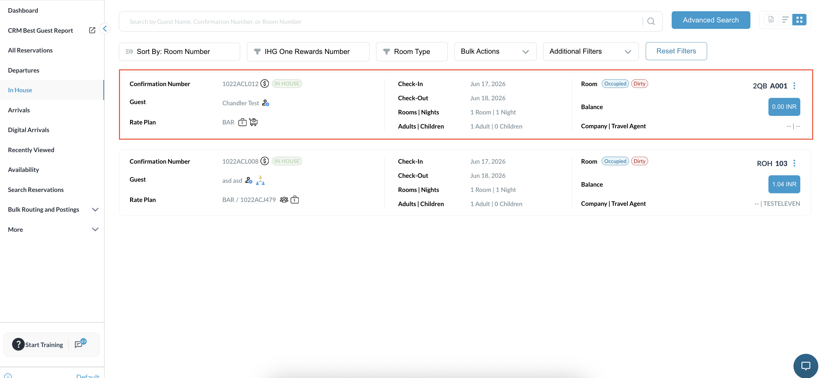Screen dimensions: 823x378
Task: Open CRM Best Guest Report external link icon
Action: (x=92, y=30)
